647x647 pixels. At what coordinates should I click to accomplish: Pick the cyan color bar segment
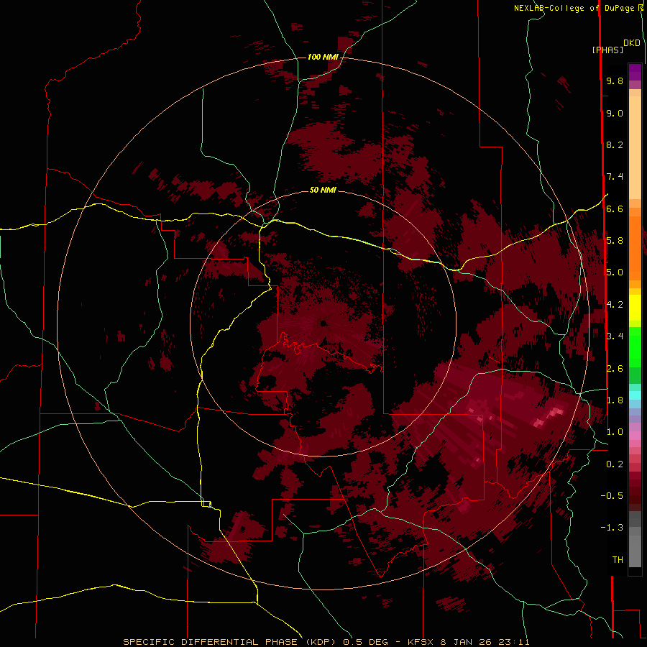(x=635, y=395)
